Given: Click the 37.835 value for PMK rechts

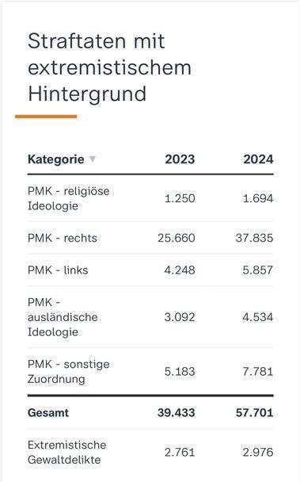Looking at the screenshot, I should (254, 238).
